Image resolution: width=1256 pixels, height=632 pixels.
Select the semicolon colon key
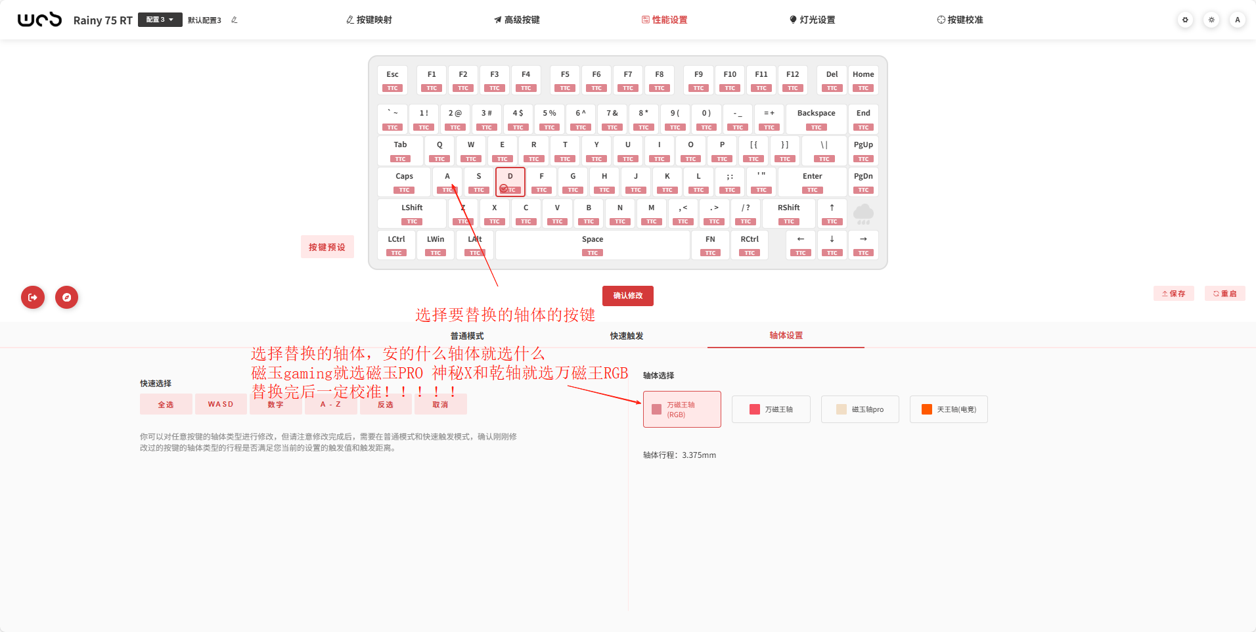coord(730,182)
